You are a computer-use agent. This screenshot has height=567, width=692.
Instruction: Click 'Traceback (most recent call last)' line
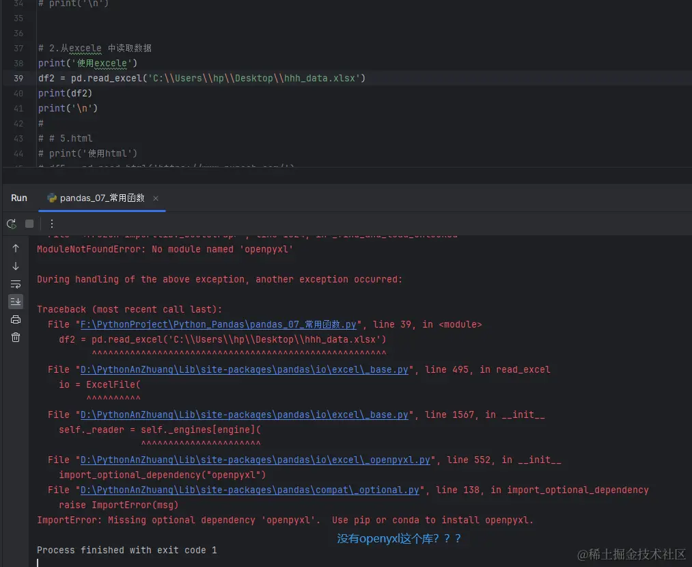(130, 309)
